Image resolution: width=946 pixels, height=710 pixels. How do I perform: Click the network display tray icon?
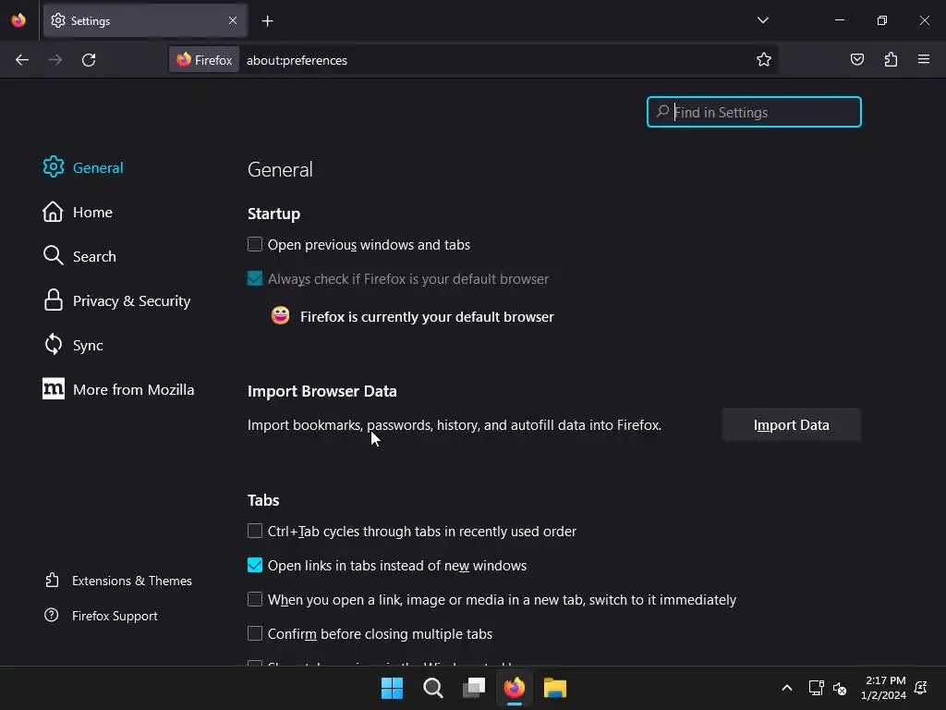click(x=816, y=688)
